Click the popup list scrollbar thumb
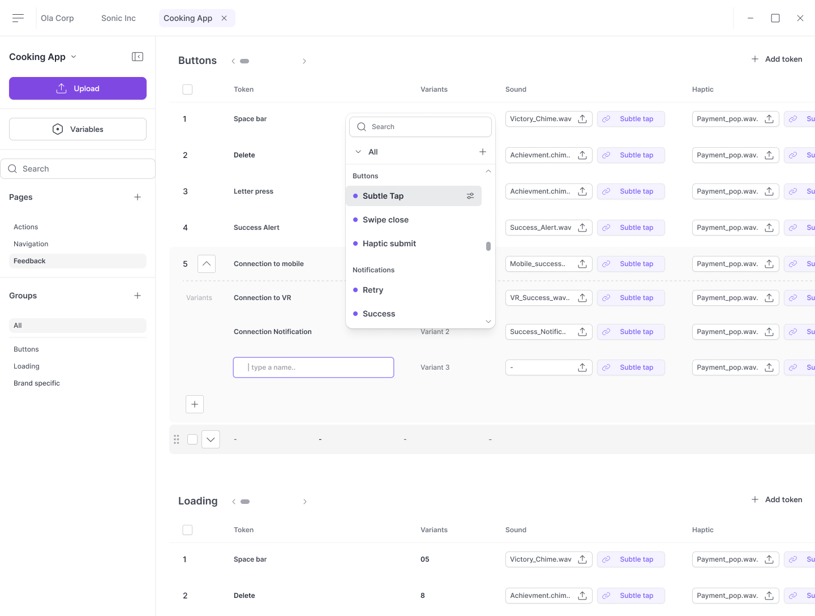 [x=488, y=246]
